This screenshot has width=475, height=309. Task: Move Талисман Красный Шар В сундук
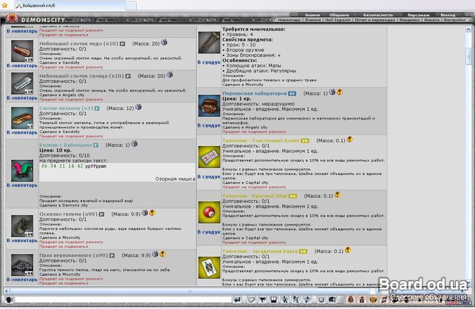click(209, 232)
